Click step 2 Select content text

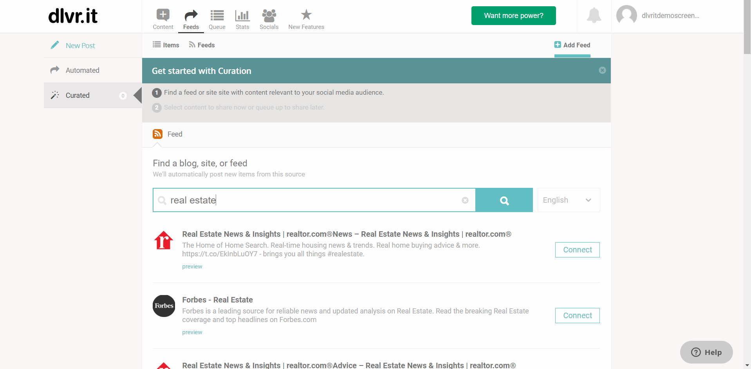point(244,107)
